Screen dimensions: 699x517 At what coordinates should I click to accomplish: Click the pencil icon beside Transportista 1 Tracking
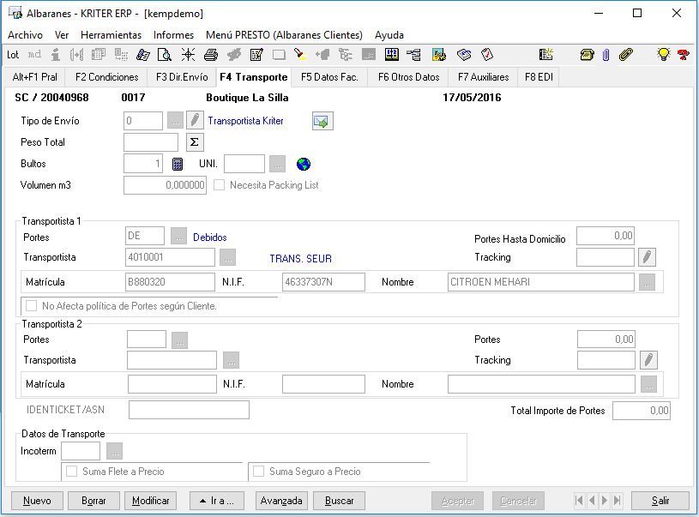click(647, 257)
